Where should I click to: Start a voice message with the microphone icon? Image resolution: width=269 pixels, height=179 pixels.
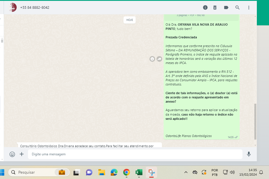(249, 154)
